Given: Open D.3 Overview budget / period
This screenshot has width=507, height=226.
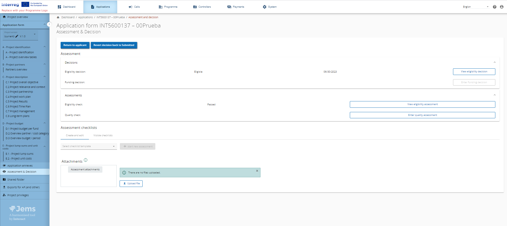Looking at the screenshot, I should tap(23, 138).
